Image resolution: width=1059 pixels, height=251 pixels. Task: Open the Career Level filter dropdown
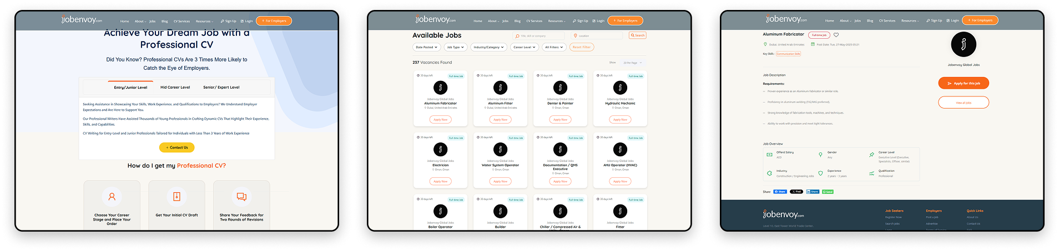525,47
